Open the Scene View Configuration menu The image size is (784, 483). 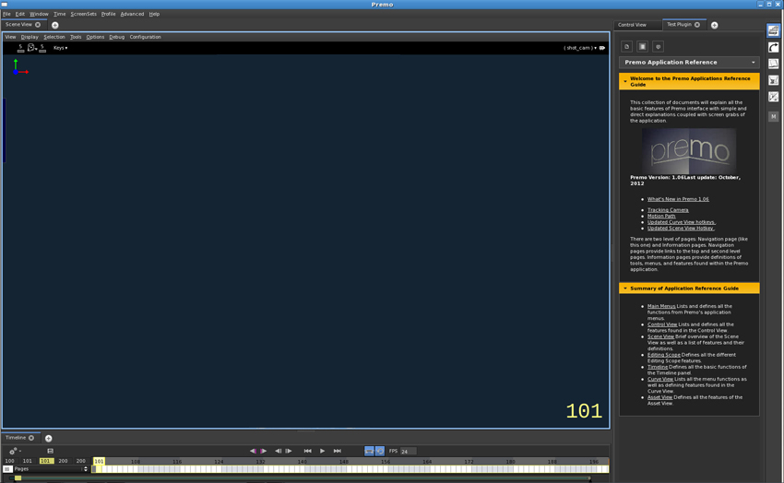145,37
